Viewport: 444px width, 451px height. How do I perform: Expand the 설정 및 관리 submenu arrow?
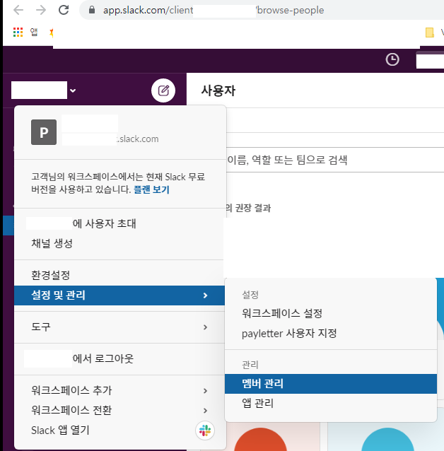point(205,295)
